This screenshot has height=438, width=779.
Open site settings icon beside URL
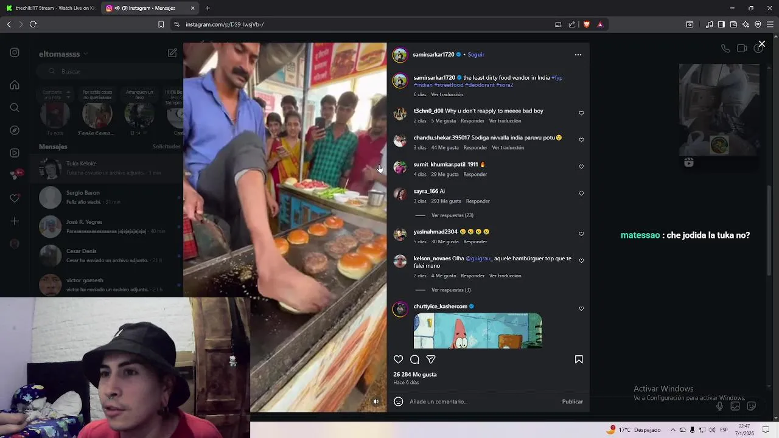click(176, 24)
